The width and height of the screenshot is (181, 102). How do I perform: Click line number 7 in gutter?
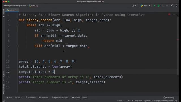[9, 46]
